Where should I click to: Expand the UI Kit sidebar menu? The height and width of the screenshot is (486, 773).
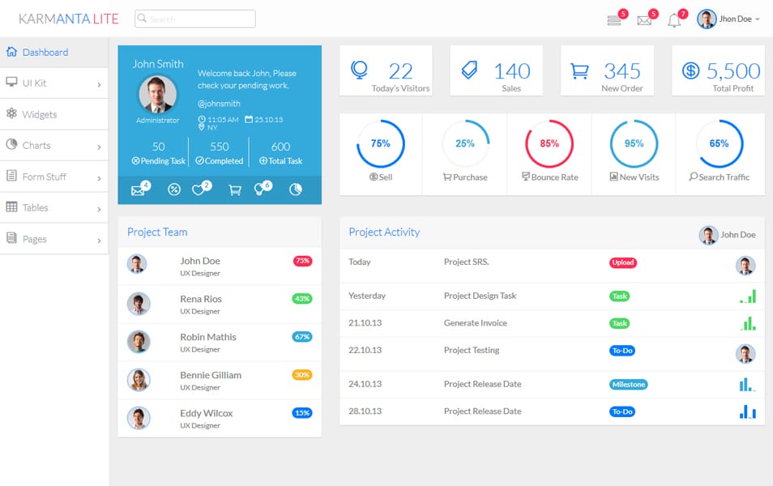click(x=54, y=83)
